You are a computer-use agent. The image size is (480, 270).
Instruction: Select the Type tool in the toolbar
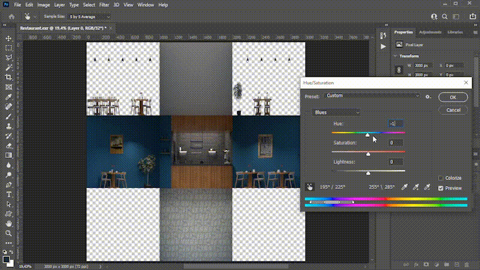coord(8,194)
